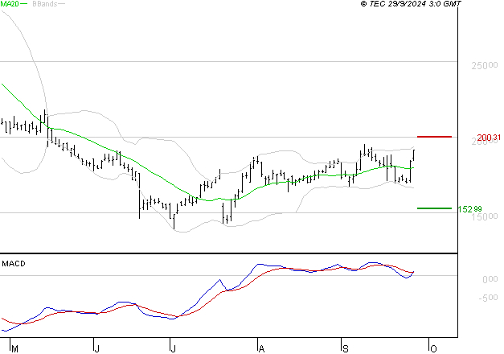Click the 15000 price axis label

485,216
